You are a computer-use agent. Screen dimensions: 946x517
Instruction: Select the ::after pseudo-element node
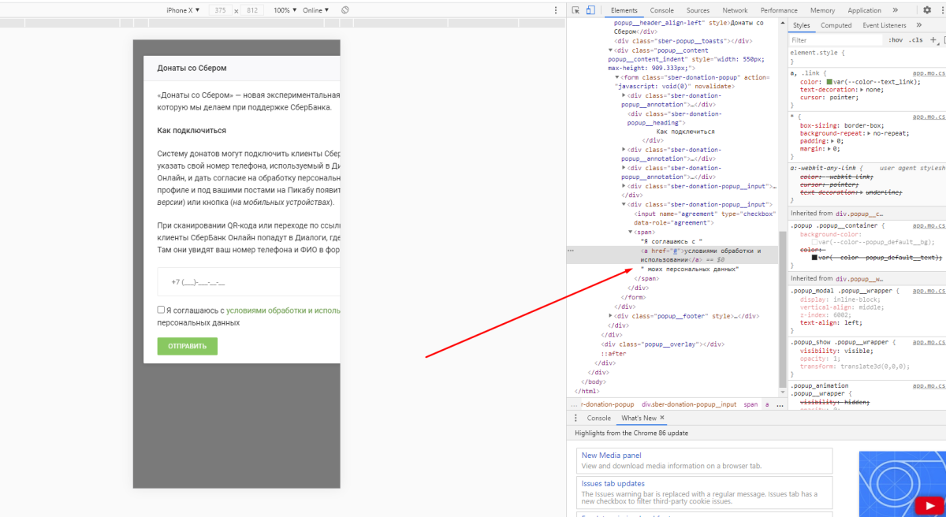coord(614,354)
